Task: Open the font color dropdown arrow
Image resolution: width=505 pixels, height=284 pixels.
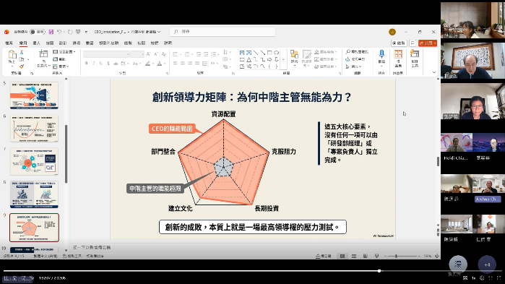Action: tap(165, 64)
